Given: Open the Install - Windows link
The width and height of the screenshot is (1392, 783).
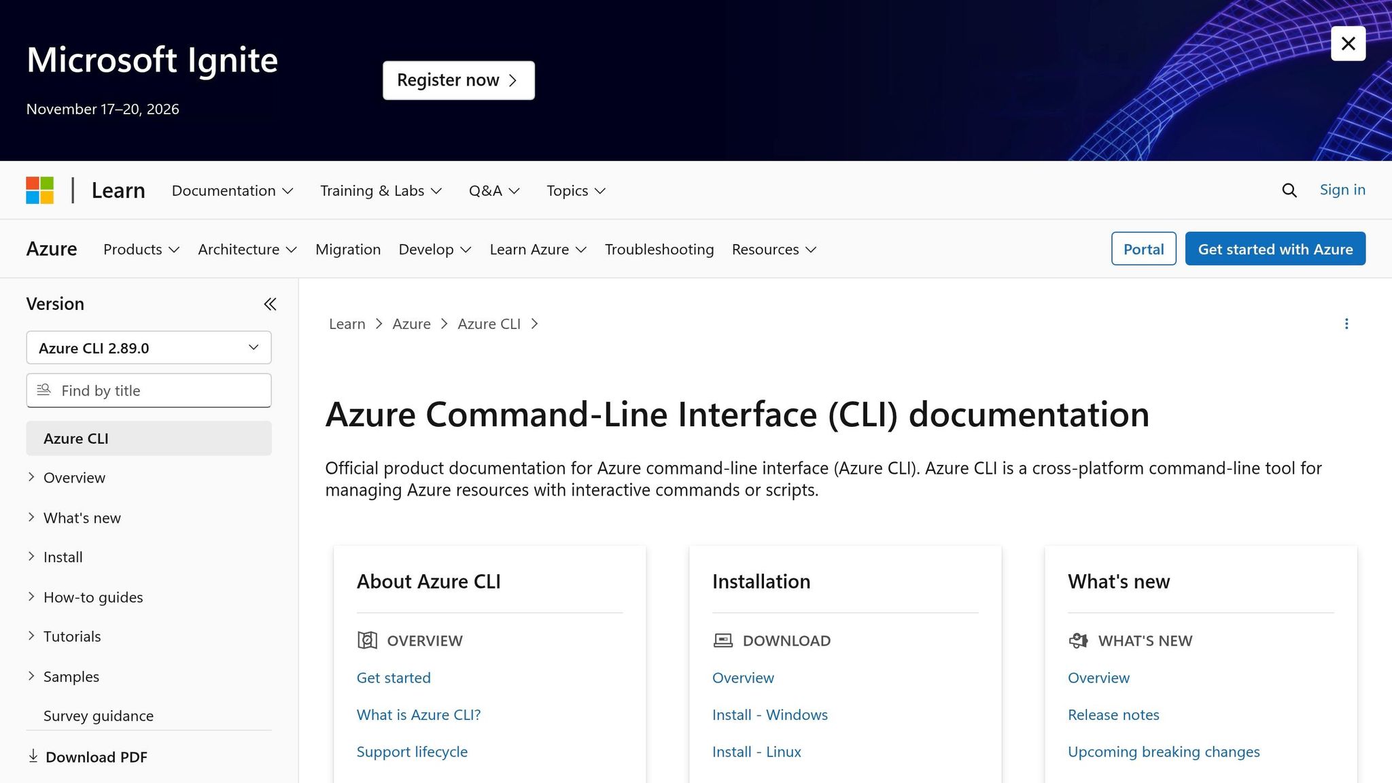Looking at the screenshot, I should (x=770, y=714).
